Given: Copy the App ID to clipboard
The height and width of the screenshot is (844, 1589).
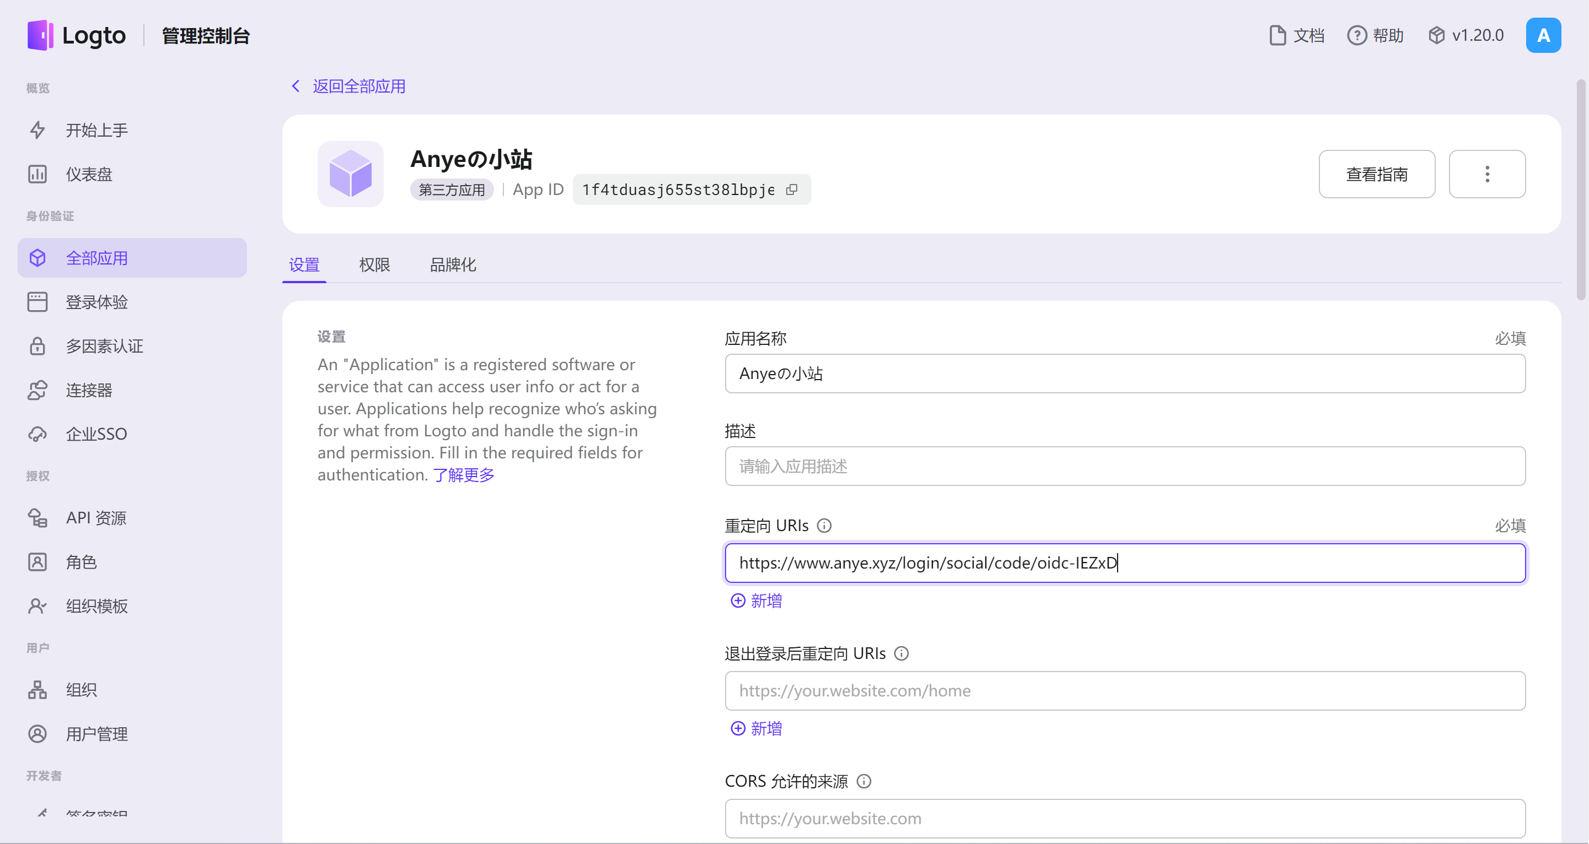Looking at the screenshot, I should 792,190.
